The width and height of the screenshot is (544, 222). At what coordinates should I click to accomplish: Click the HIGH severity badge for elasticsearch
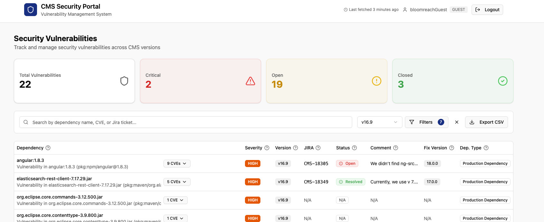pyautogui.click(x=253, y=182)
